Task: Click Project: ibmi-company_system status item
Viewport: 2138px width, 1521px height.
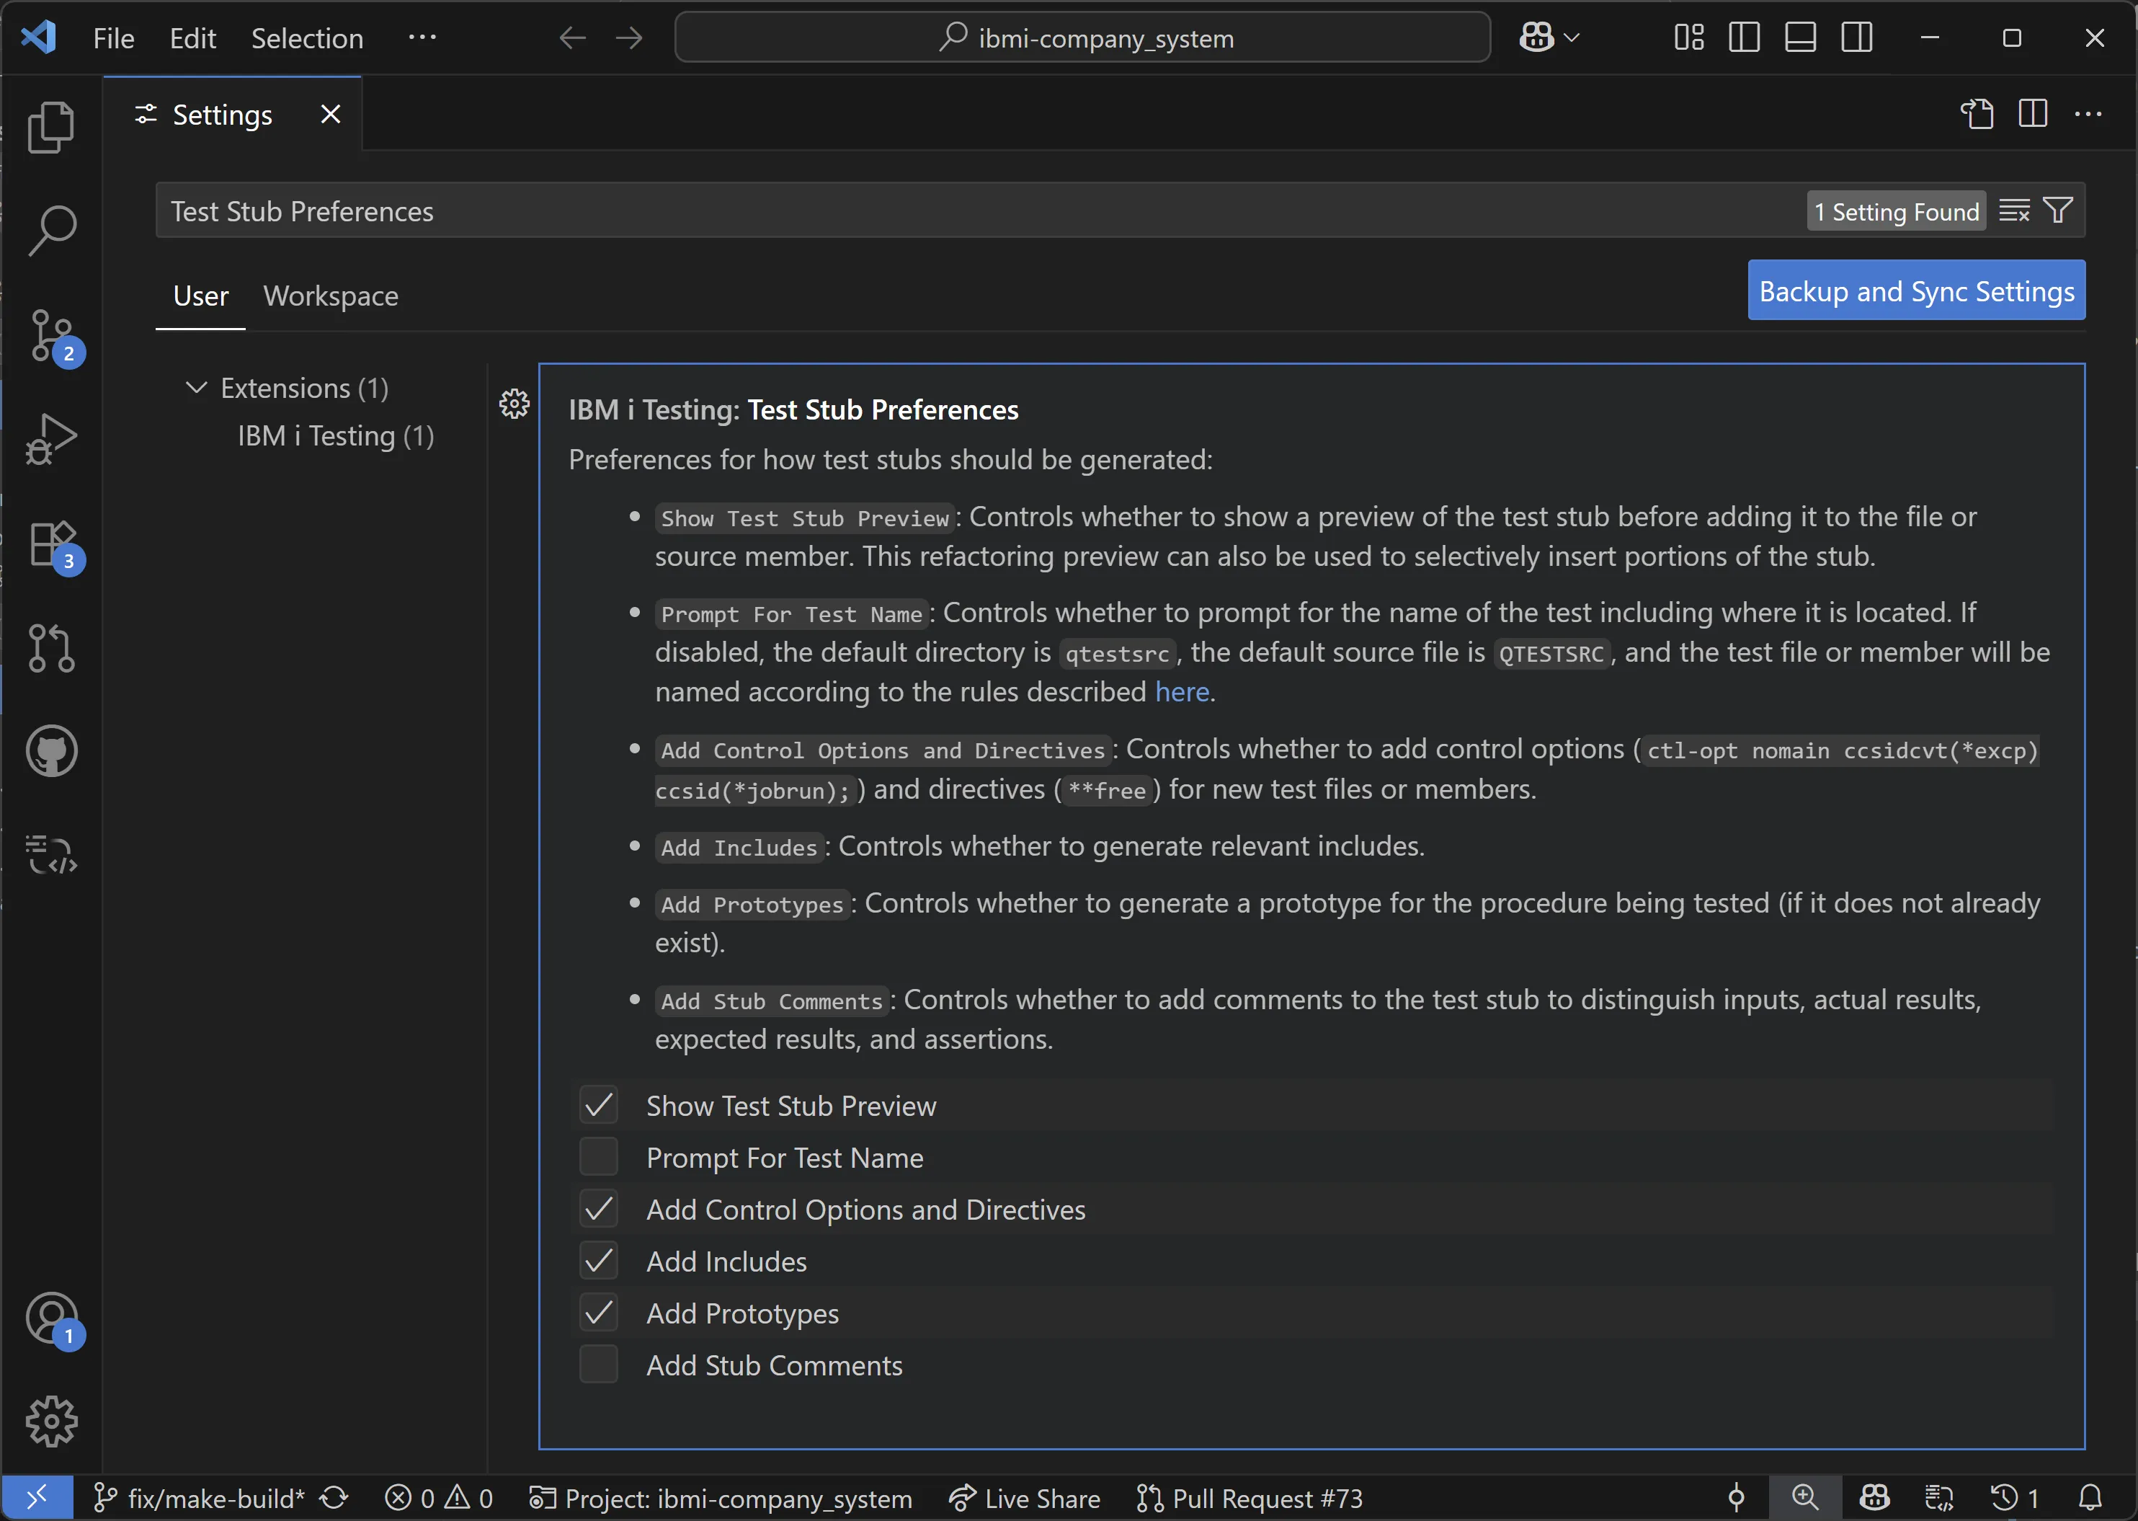Action: coord(720,1498)
